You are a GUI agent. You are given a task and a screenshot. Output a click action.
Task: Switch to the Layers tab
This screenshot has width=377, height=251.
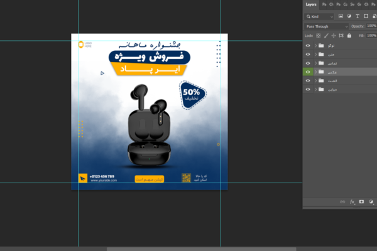[310, 4]
